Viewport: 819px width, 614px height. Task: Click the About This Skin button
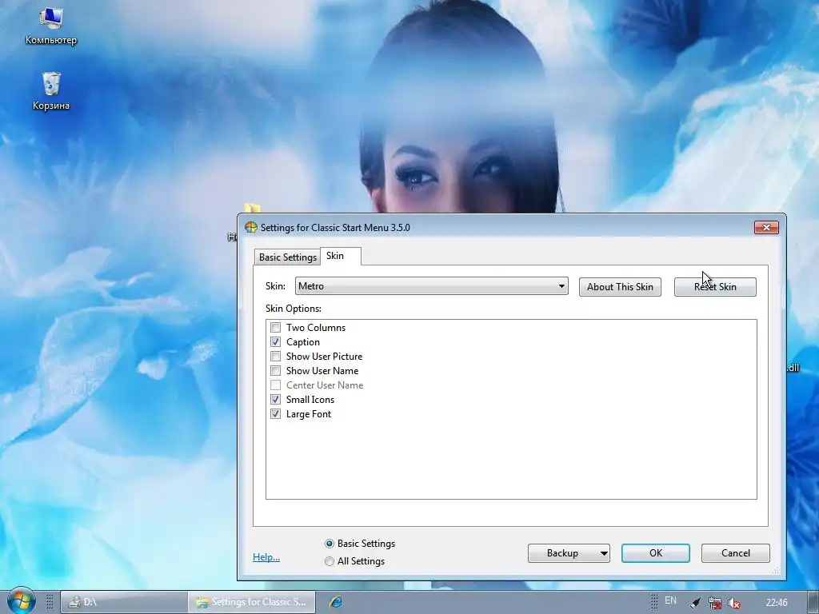pyautogui.click(x=620, y=287)
